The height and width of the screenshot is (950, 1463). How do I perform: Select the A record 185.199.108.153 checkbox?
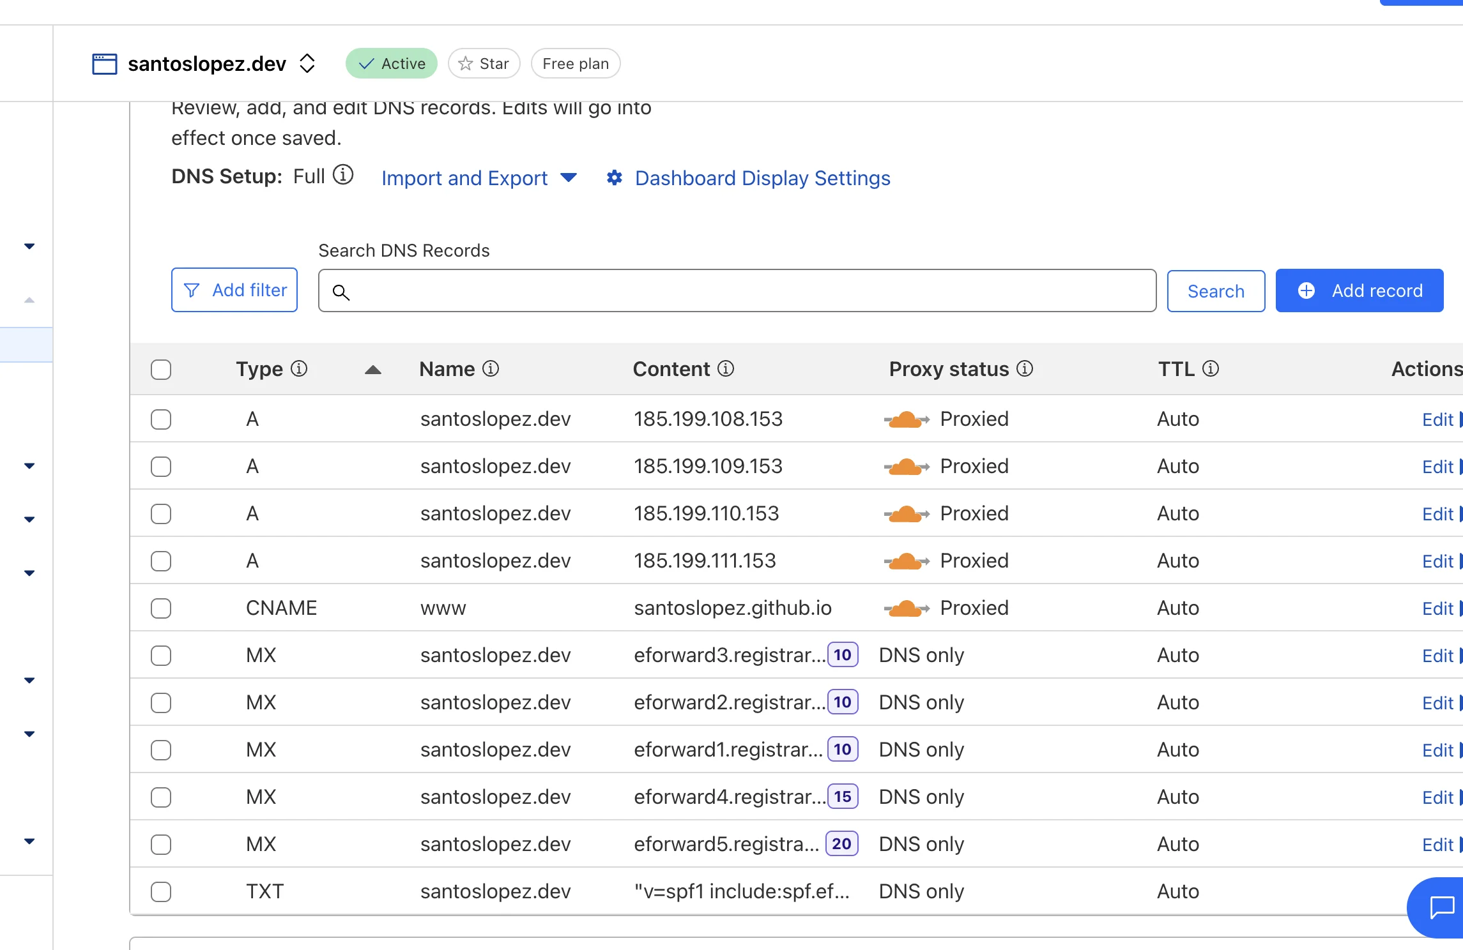(161, 419)
